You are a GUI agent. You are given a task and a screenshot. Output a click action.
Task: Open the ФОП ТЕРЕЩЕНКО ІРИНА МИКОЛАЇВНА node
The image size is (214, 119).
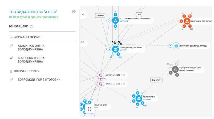[115, 20]
